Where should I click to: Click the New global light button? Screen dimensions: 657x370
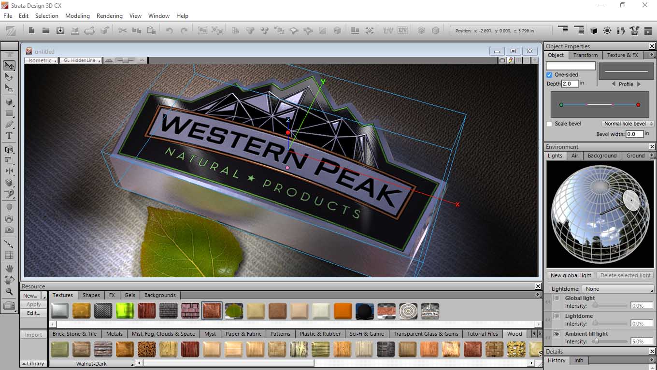(x=571, y=275)
